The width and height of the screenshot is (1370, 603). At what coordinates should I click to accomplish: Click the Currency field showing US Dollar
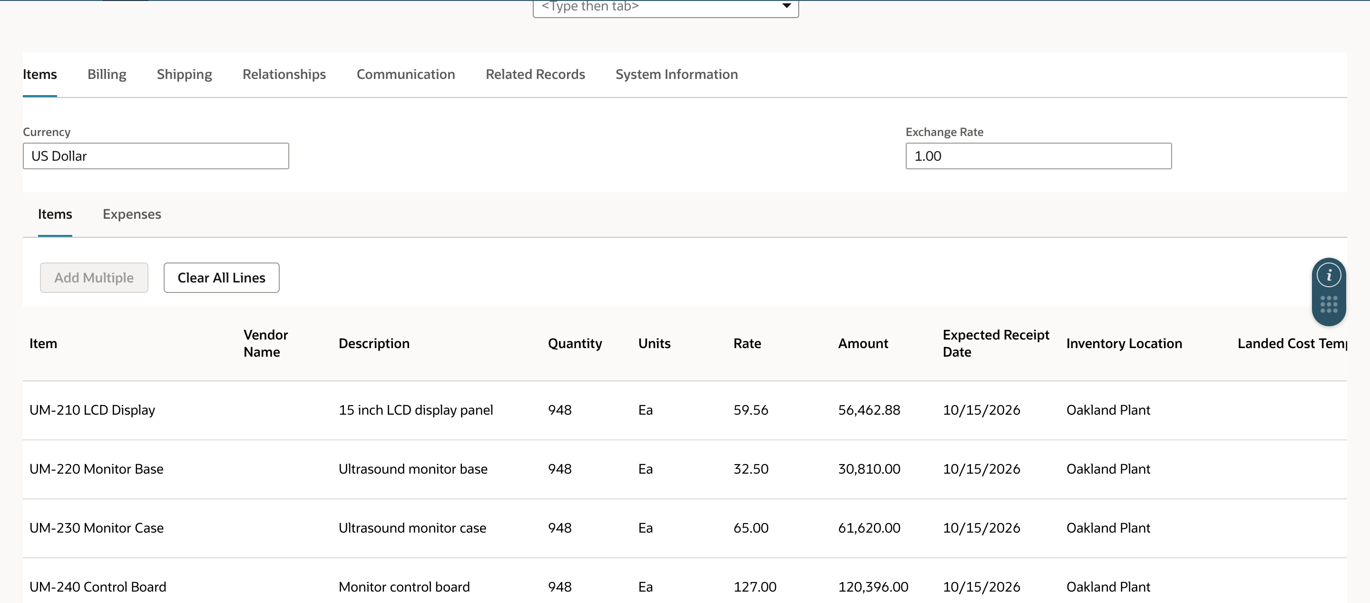(x=156, y=156)
